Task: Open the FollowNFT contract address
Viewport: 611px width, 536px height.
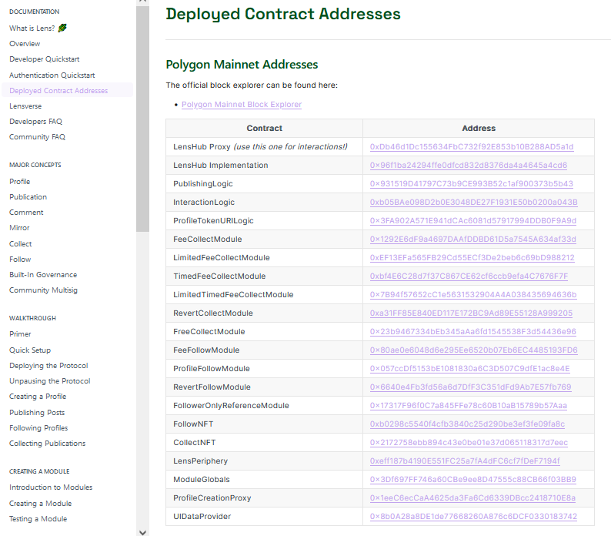Action: (467, 424)
